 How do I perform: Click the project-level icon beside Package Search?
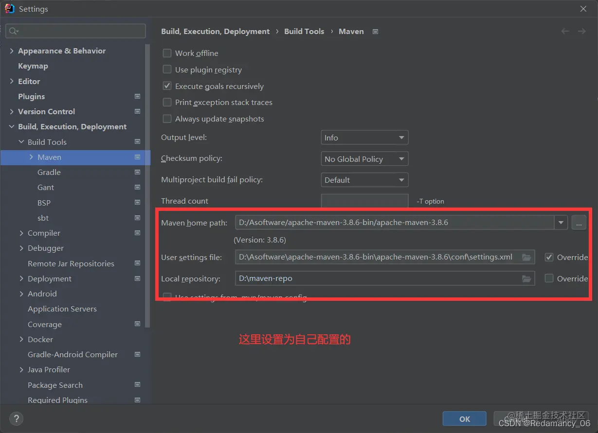pyautogui.click(x=138, y=385)
